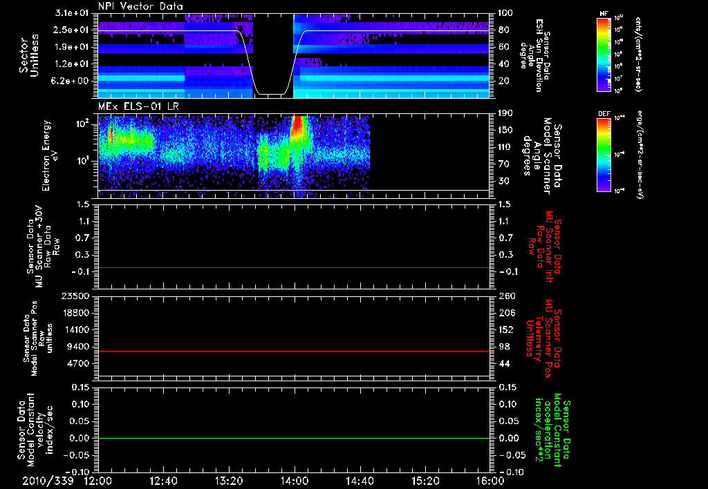Viewport: 708px width, 489px height.
Task: Click the '44' tick label
Action: [x=503, y=363]
